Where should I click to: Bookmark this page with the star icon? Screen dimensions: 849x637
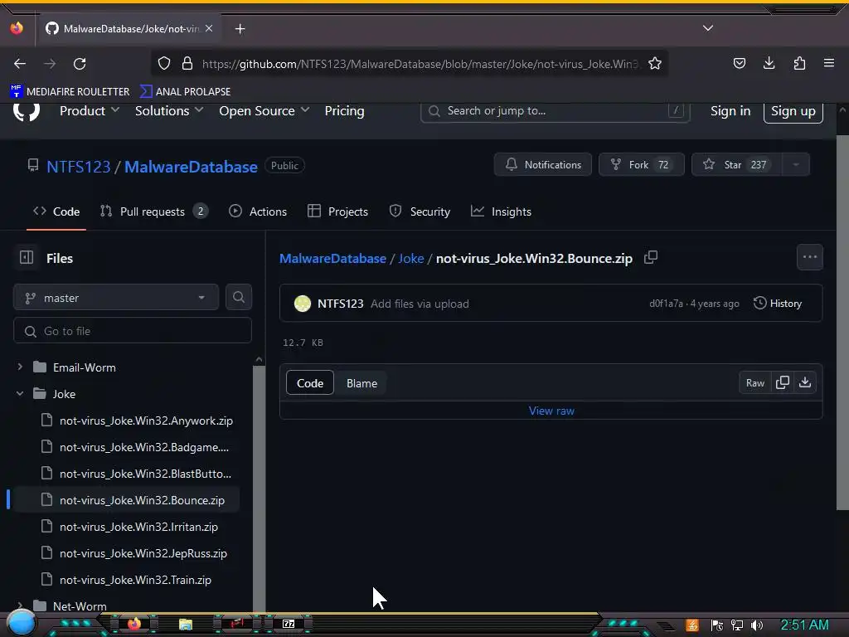[655, 64]
